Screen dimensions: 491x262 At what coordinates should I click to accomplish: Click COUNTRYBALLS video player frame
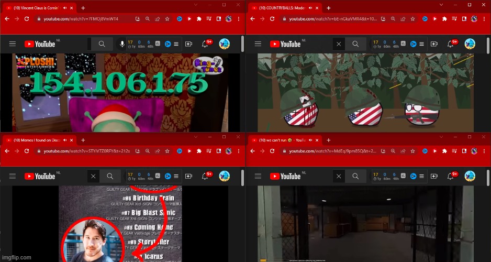click(x=365, y=92)
